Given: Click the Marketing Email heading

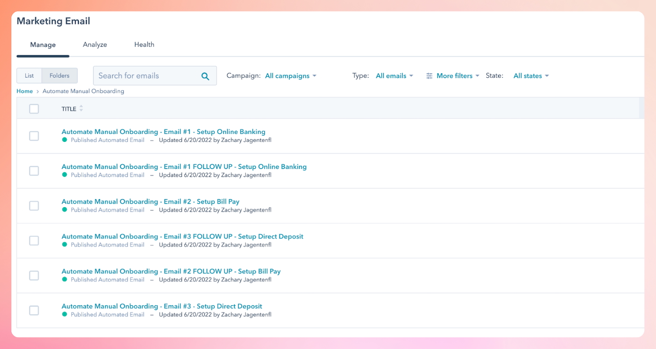Looking at the screenshot, I should [x=53, y=21].
